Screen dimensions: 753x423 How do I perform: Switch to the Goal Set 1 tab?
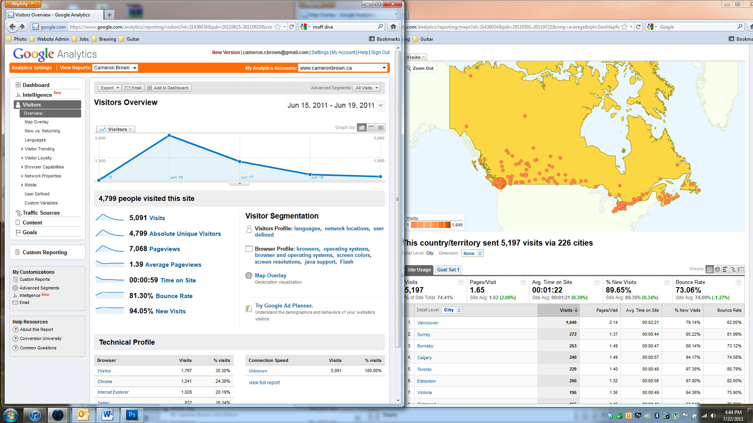pos(448,270)
